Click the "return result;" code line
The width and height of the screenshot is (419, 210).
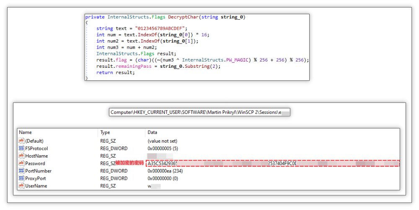click(116, 72)
